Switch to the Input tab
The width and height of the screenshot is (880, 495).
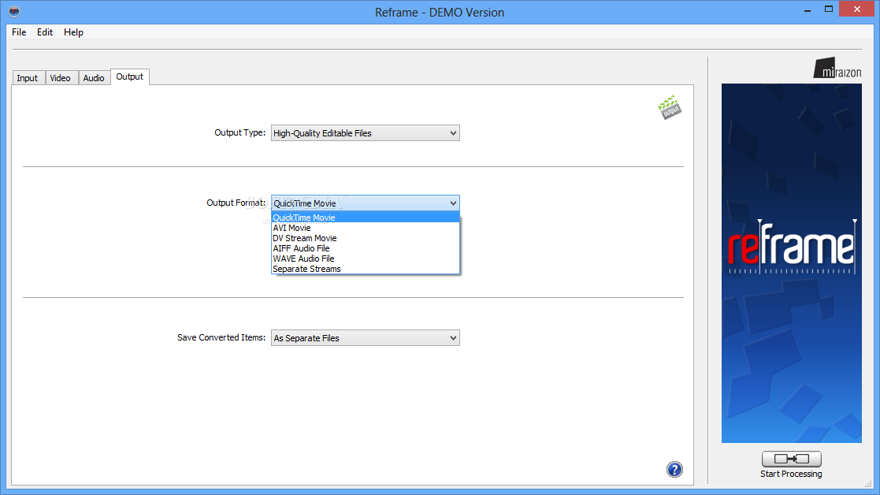pos(28,78)
